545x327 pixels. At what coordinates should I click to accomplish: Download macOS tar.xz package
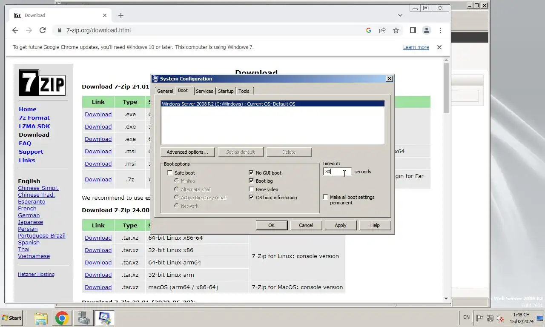pos(98,287)
